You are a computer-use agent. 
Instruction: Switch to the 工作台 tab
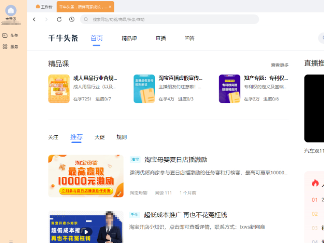tap(44, 7)
